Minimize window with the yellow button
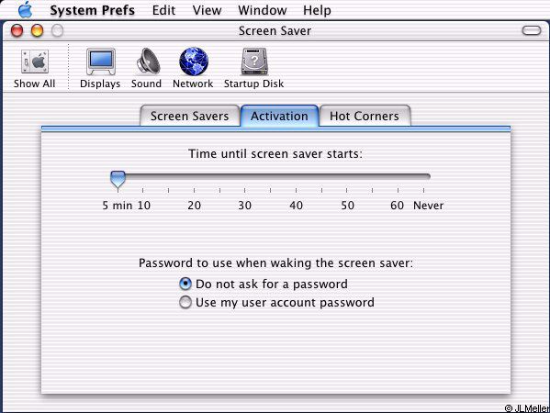Screen dimensions: 550x413 tap(37, 30)
